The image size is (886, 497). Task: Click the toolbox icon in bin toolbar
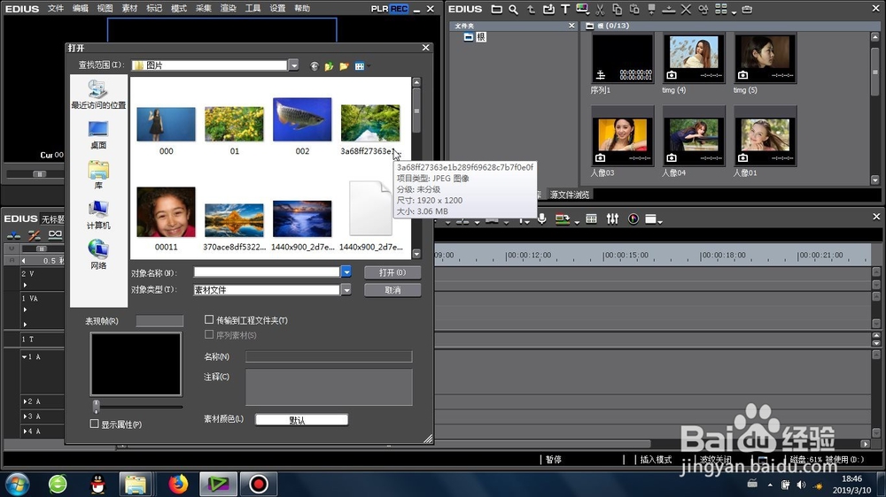pos(747,9)
